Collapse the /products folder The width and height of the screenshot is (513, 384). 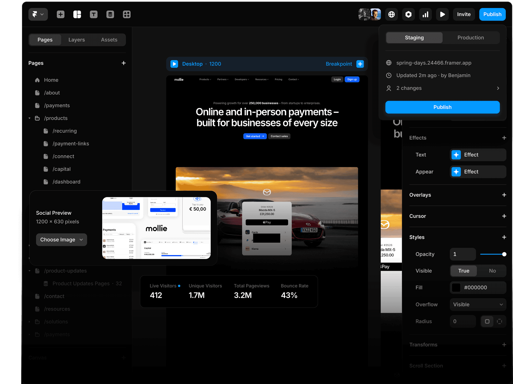click(x=30, y=118)
